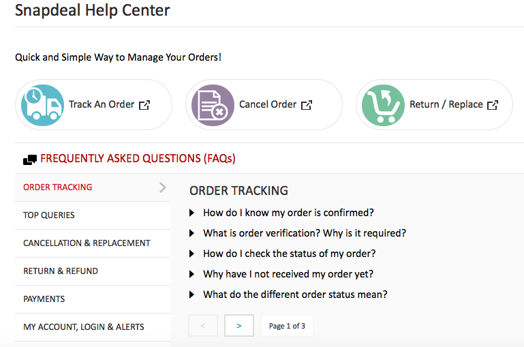
Task: Select the TOP QUERIES category
Action: coord(93,215)
